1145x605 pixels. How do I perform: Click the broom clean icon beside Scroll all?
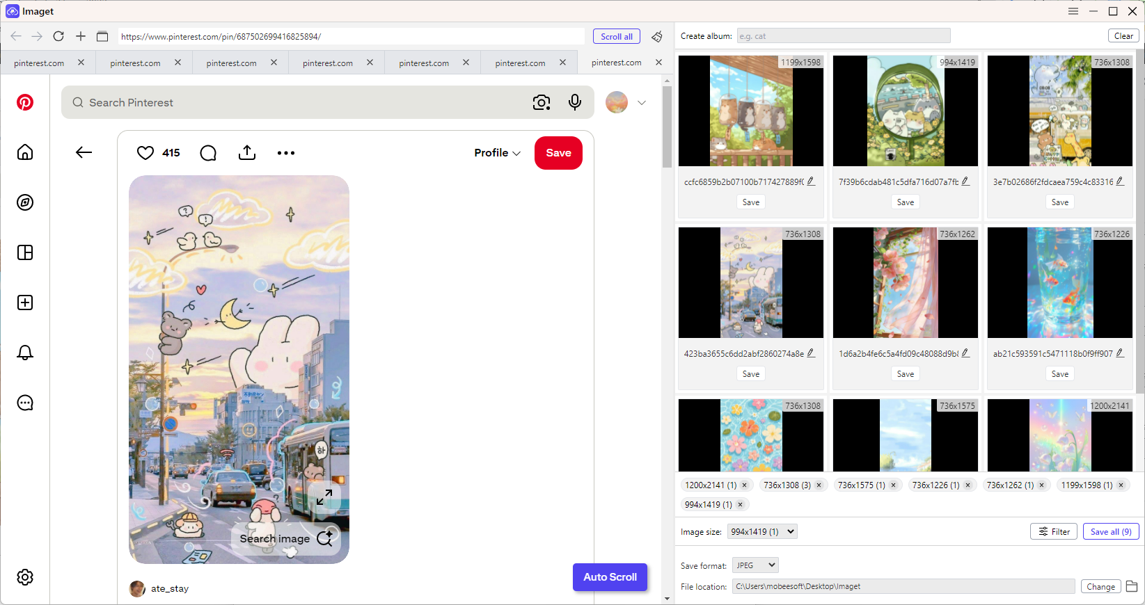coord(657,36)
